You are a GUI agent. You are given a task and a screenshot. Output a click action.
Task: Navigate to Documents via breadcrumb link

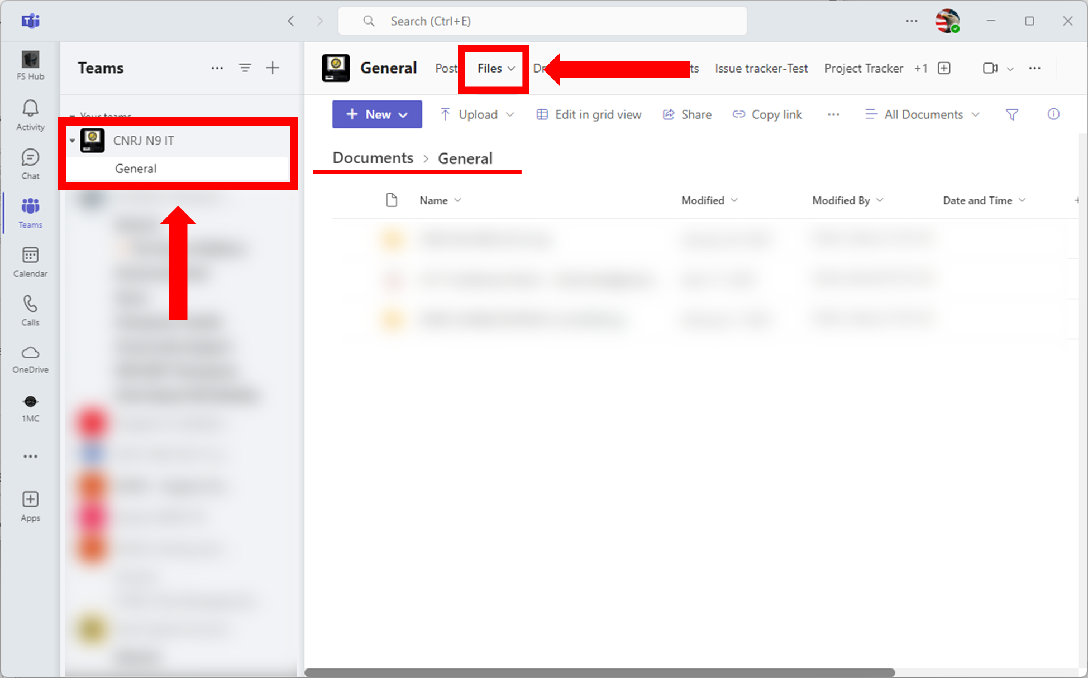tap(373, 157)
